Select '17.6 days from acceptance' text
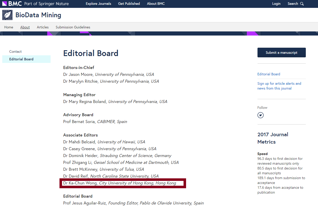This screenshot has width=318, height=206. tap(280, 190)
